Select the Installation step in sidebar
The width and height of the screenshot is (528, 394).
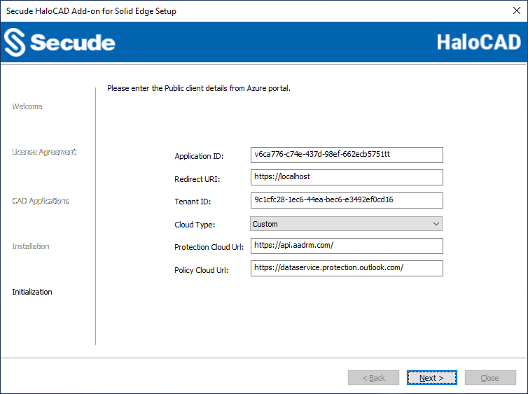31,246
